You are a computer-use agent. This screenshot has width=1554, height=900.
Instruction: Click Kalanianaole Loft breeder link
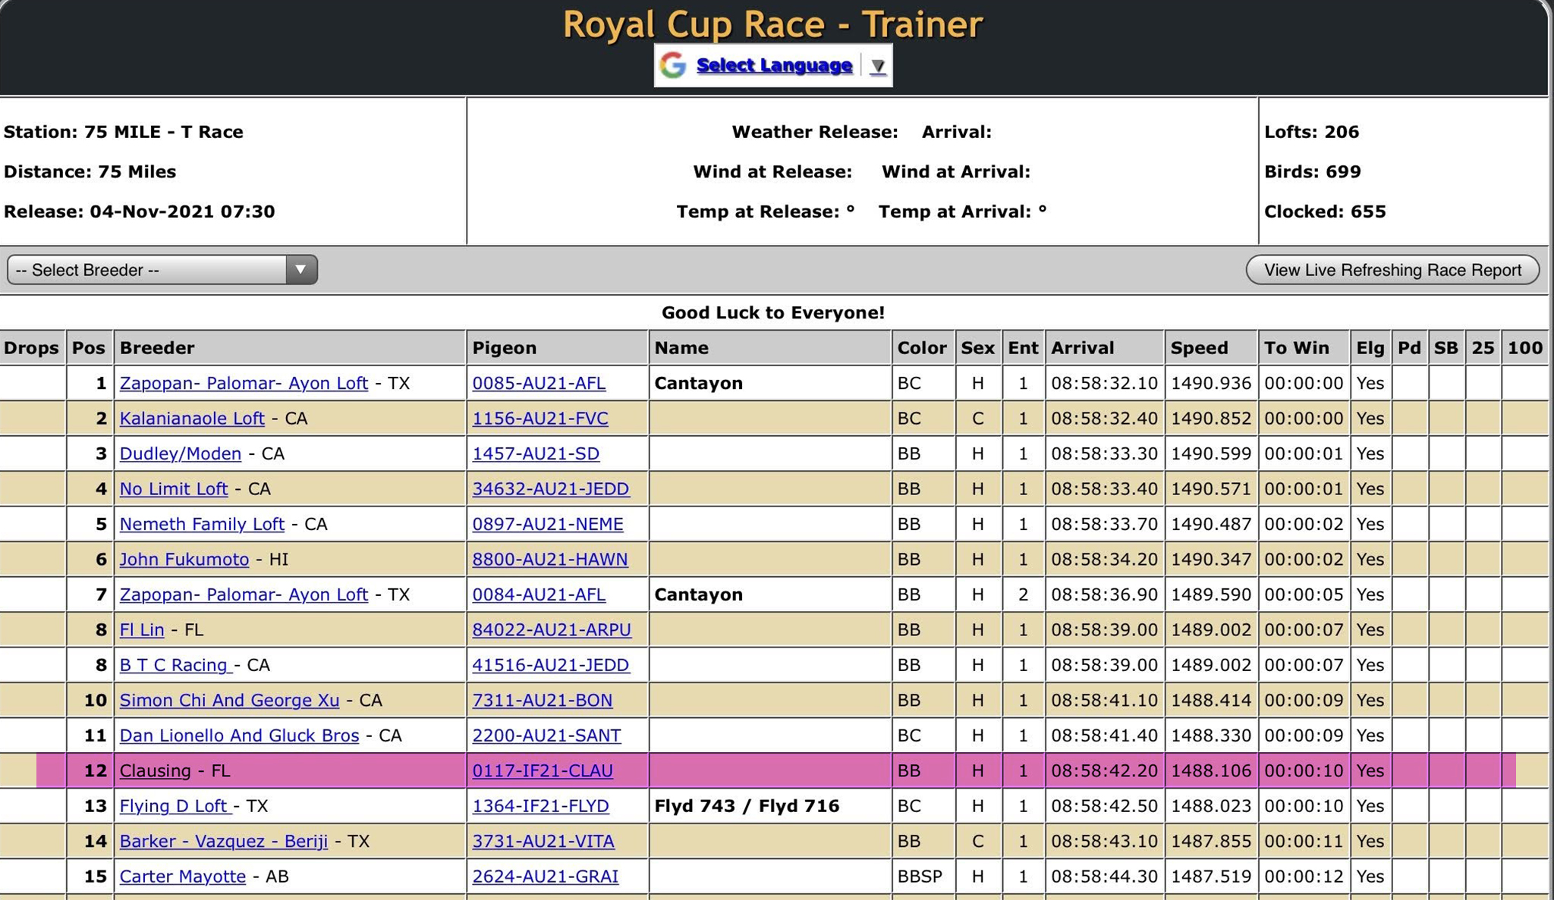coord(192,419)
